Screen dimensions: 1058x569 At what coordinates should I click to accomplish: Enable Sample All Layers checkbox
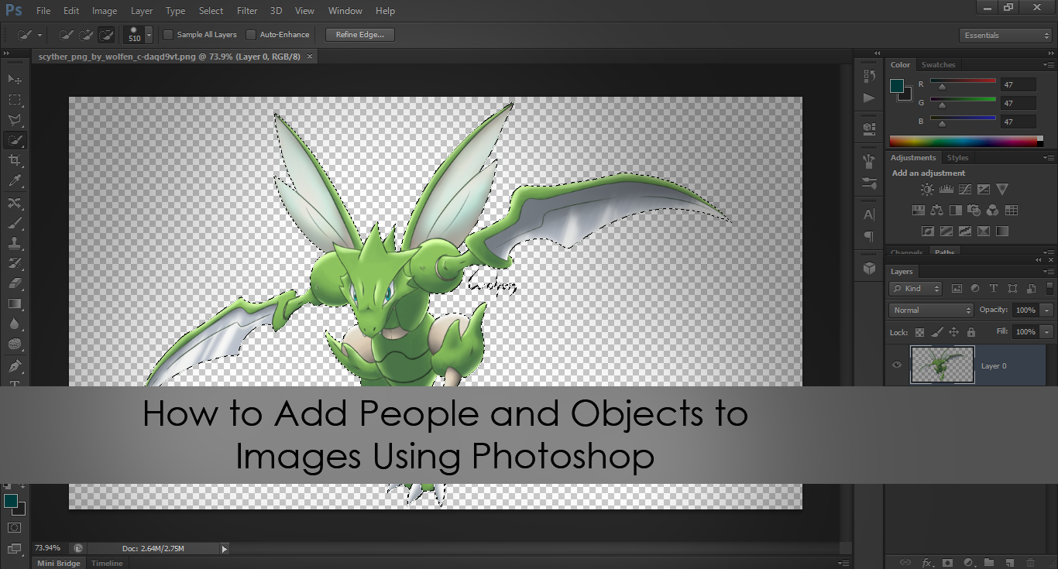(x=168, y=35)
